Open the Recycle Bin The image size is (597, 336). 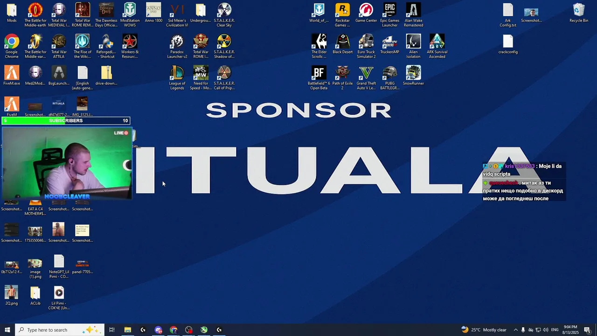click(579, 13)
